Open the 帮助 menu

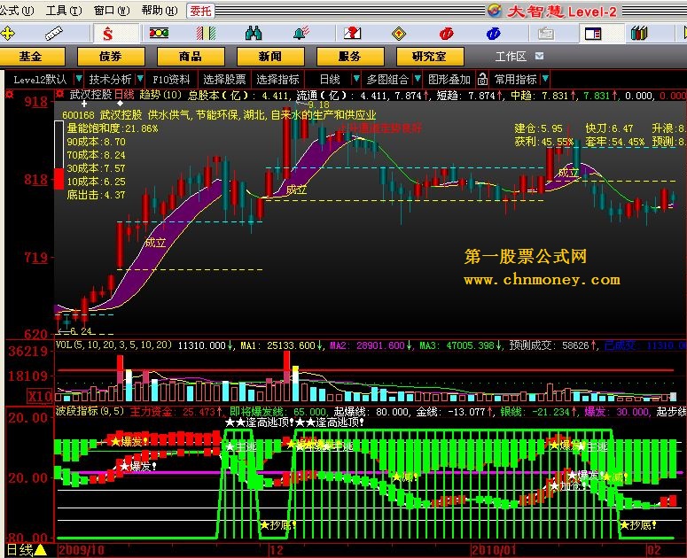tap(160, 10)
